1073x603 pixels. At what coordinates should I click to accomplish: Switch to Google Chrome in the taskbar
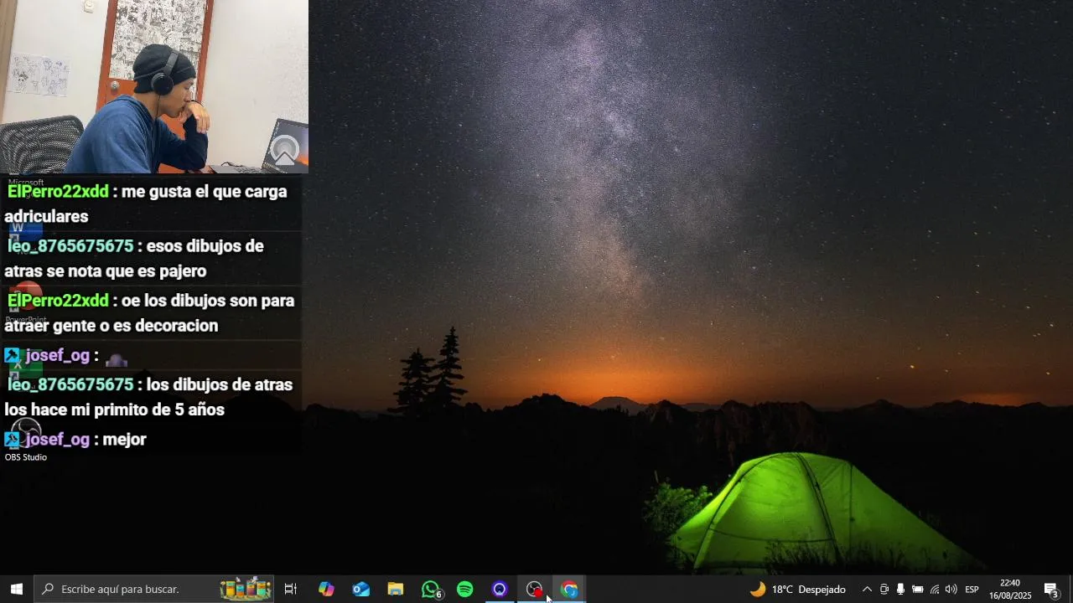pos(569,589)
